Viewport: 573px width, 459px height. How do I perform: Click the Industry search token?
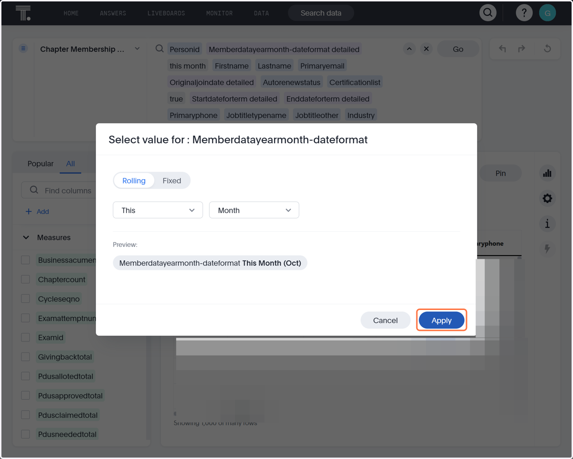point(361,115)
